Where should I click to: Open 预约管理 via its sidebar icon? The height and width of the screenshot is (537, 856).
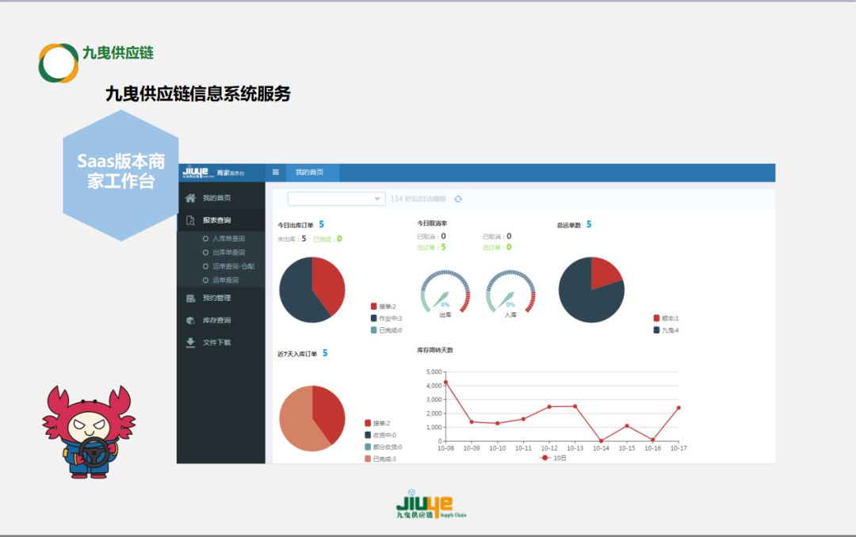coord(190,299)
